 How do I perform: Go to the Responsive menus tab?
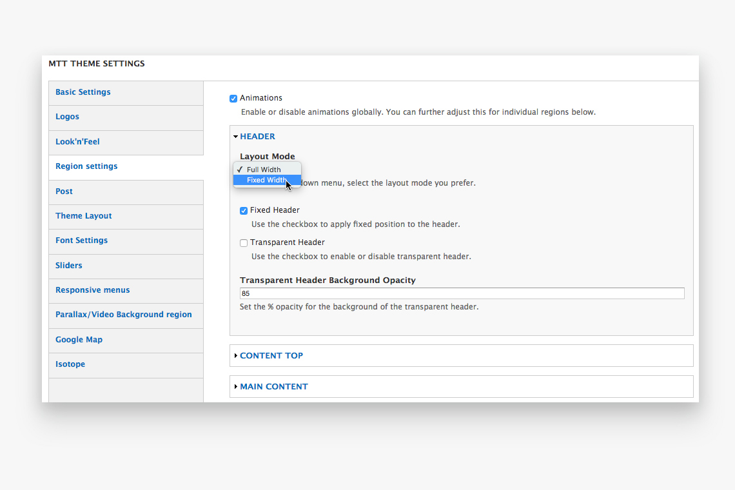point(93,290)
